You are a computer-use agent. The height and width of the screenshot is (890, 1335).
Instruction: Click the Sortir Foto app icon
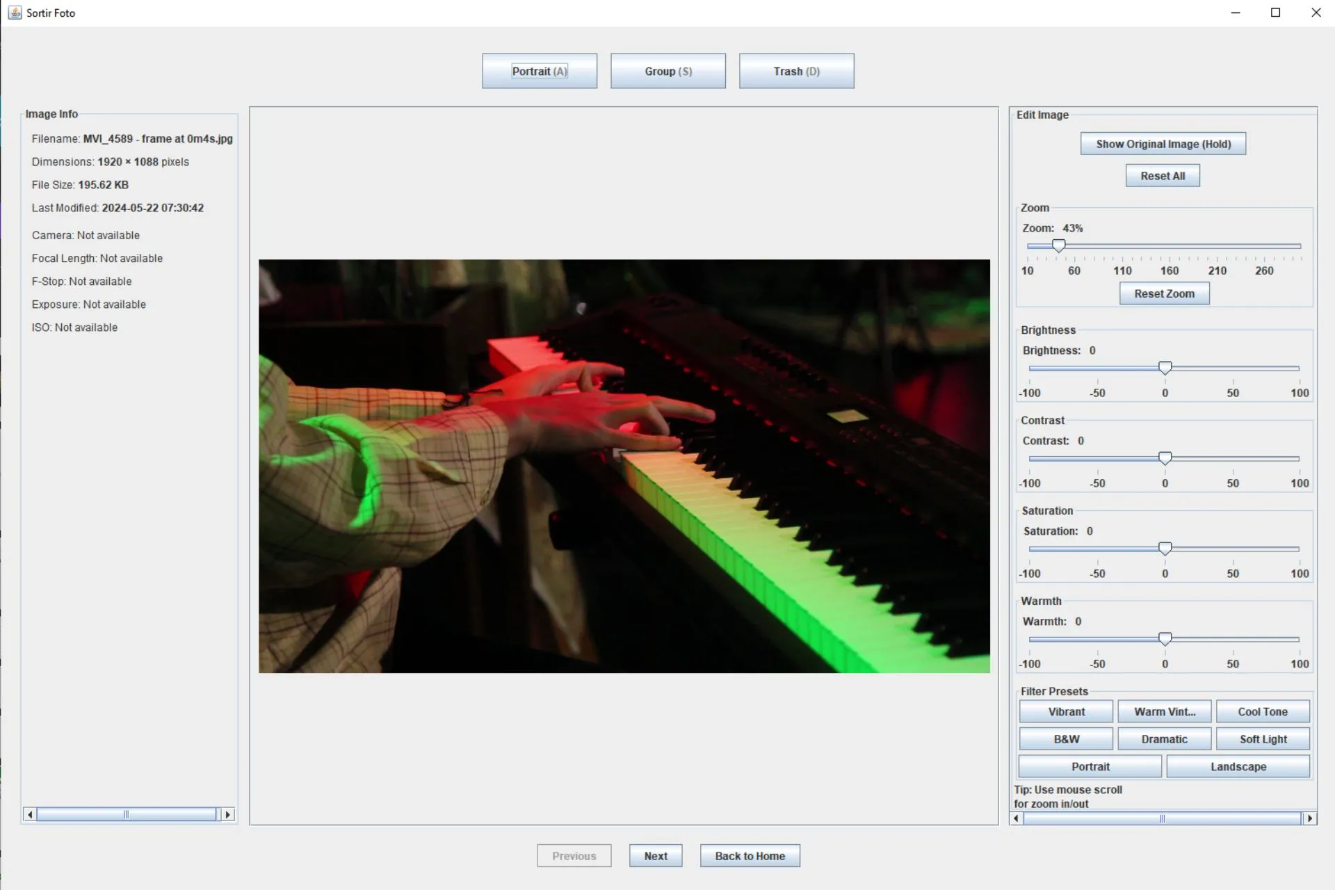point(15,13)
